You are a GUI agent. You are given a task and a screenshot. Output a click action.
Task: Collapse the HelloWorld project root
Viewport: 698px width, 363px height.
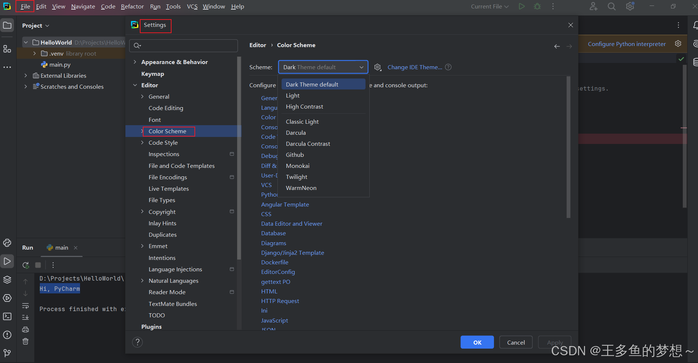tap(26, 42)
